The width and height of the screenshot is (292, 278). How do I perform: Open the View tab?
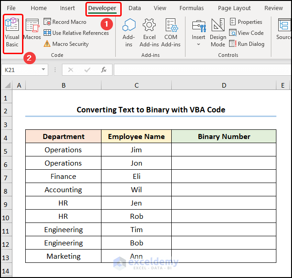click(x=160, y=8)
